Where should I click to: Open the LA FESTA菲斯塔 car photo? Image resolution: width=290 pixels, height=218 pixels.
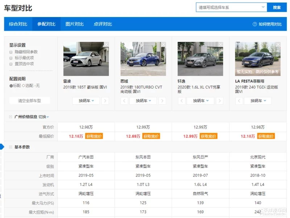[x=258, y=59]
